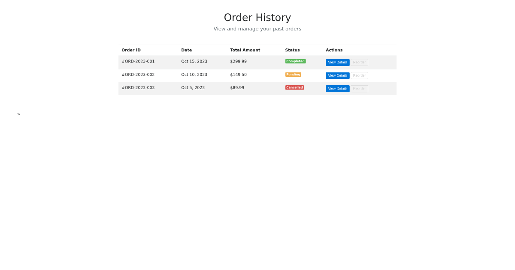
Task: Click order ID #ORD-2023-002
Action: (138, 75)
